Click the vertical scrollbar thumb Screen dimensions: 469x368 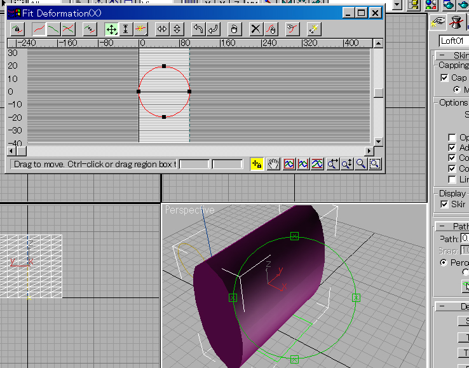[378, 93]
